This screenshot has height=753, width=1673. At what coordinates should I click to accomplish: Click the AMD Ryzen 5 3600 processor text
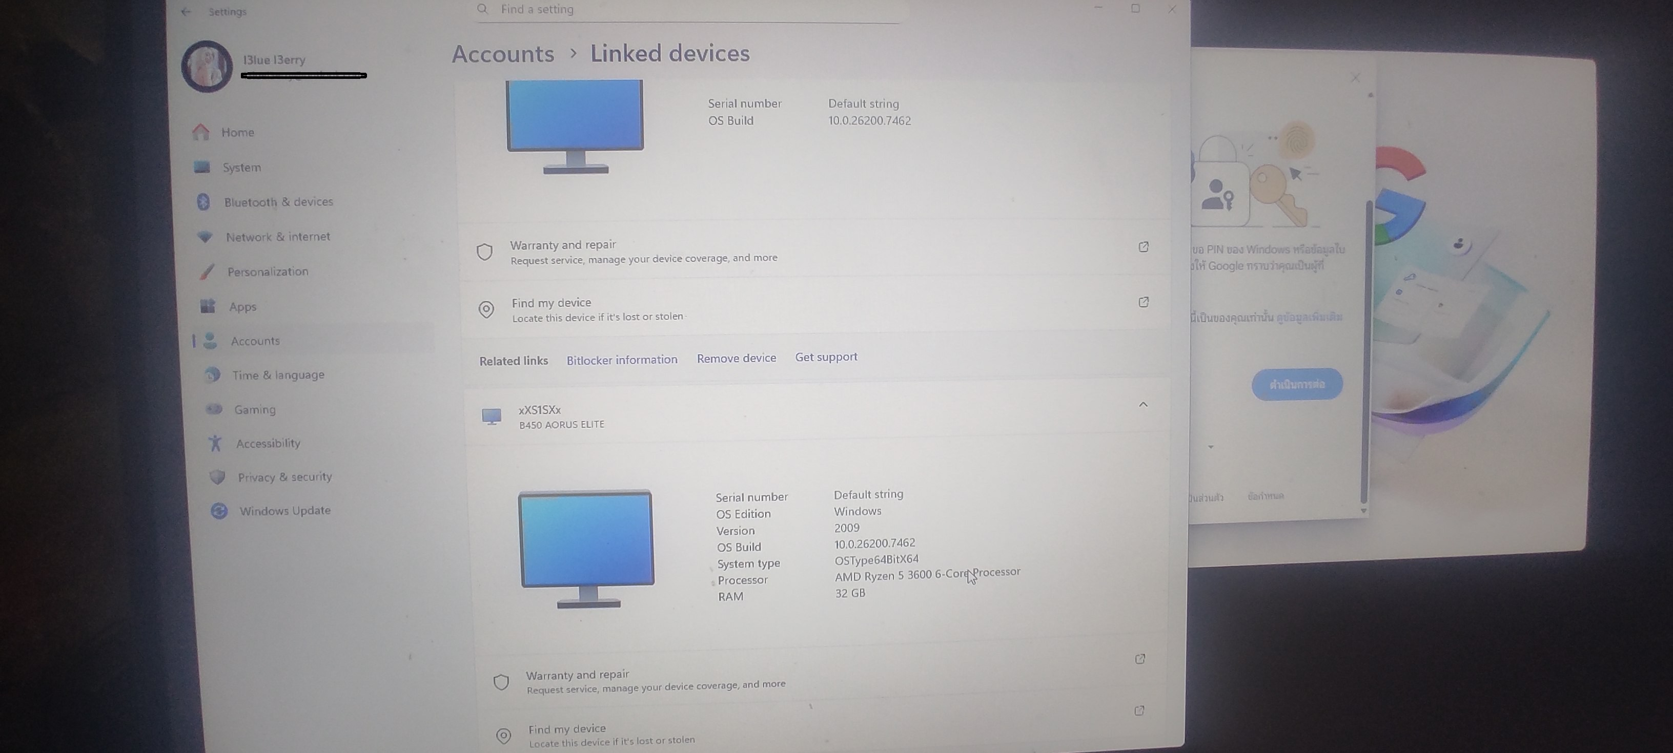pyautogui.click(x=927, y=575)
